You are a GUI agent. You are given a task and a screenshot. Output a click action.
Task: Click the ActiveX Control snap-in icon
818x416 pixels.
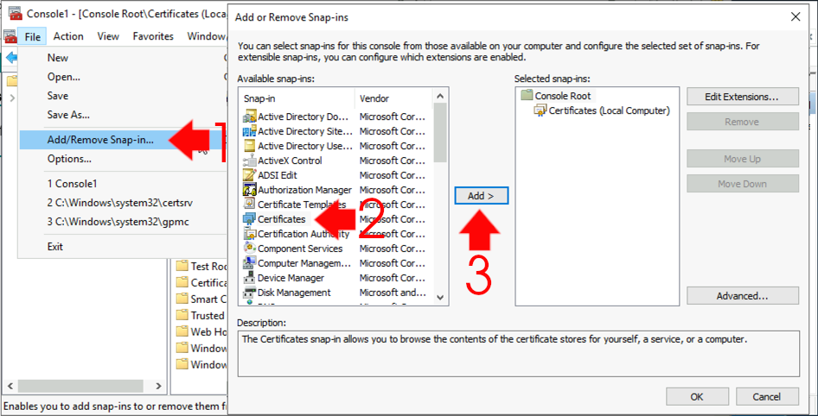(x=250, y=161)
